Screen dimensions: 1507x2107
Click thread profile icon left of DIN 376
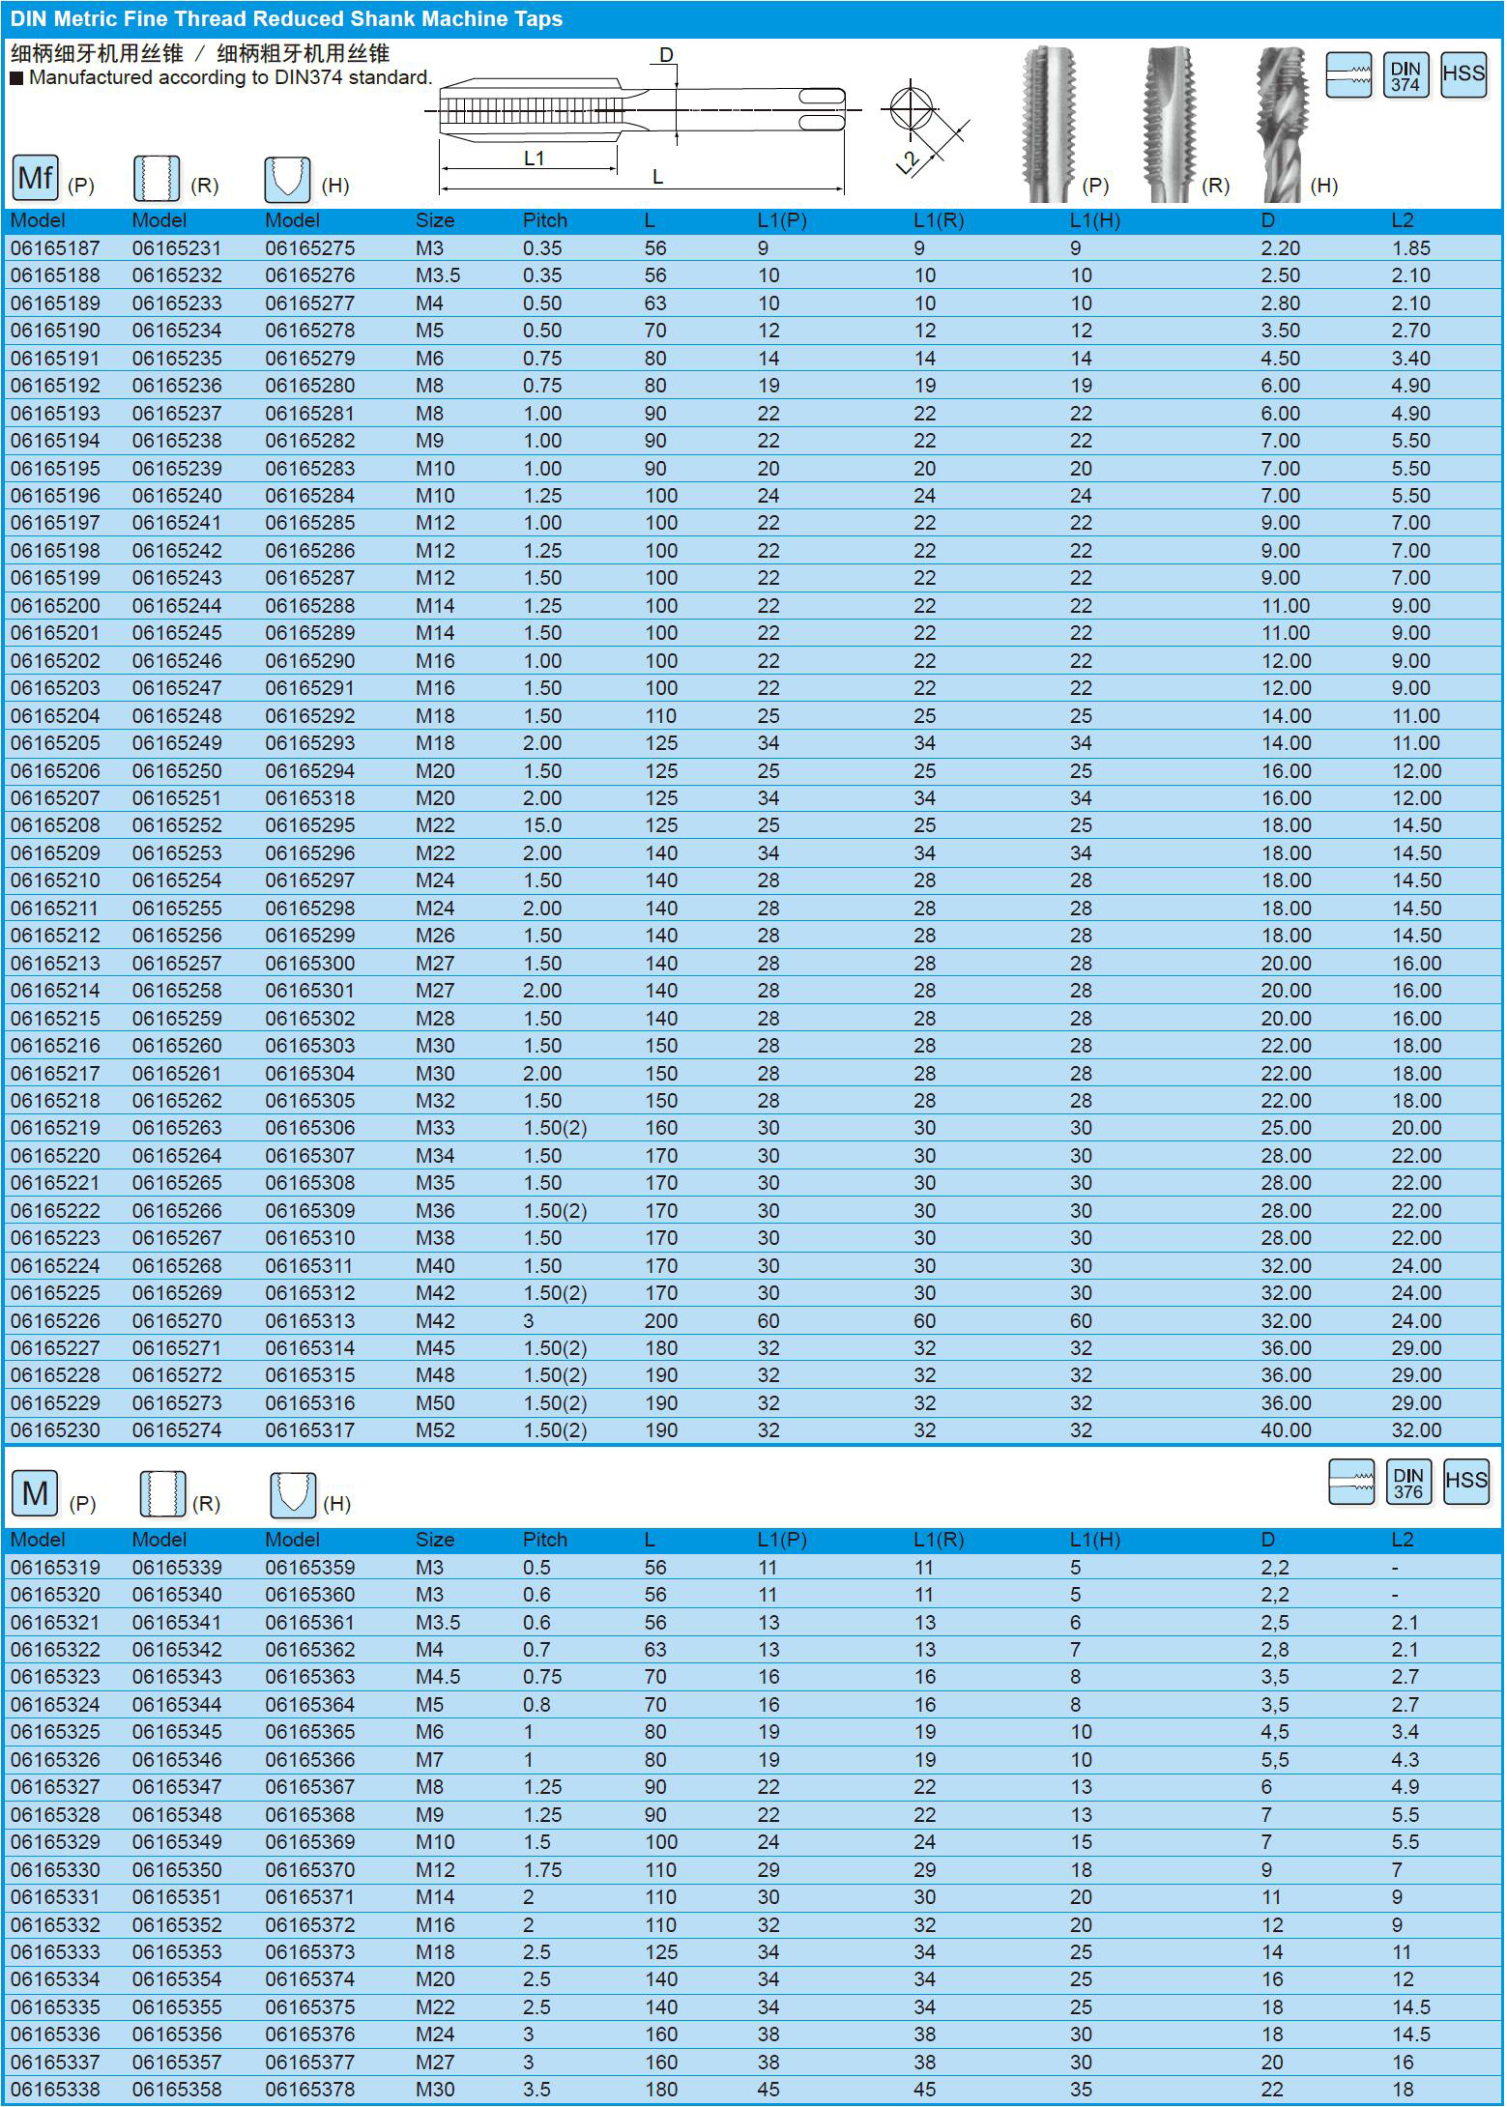[x=1350, y=1483]
